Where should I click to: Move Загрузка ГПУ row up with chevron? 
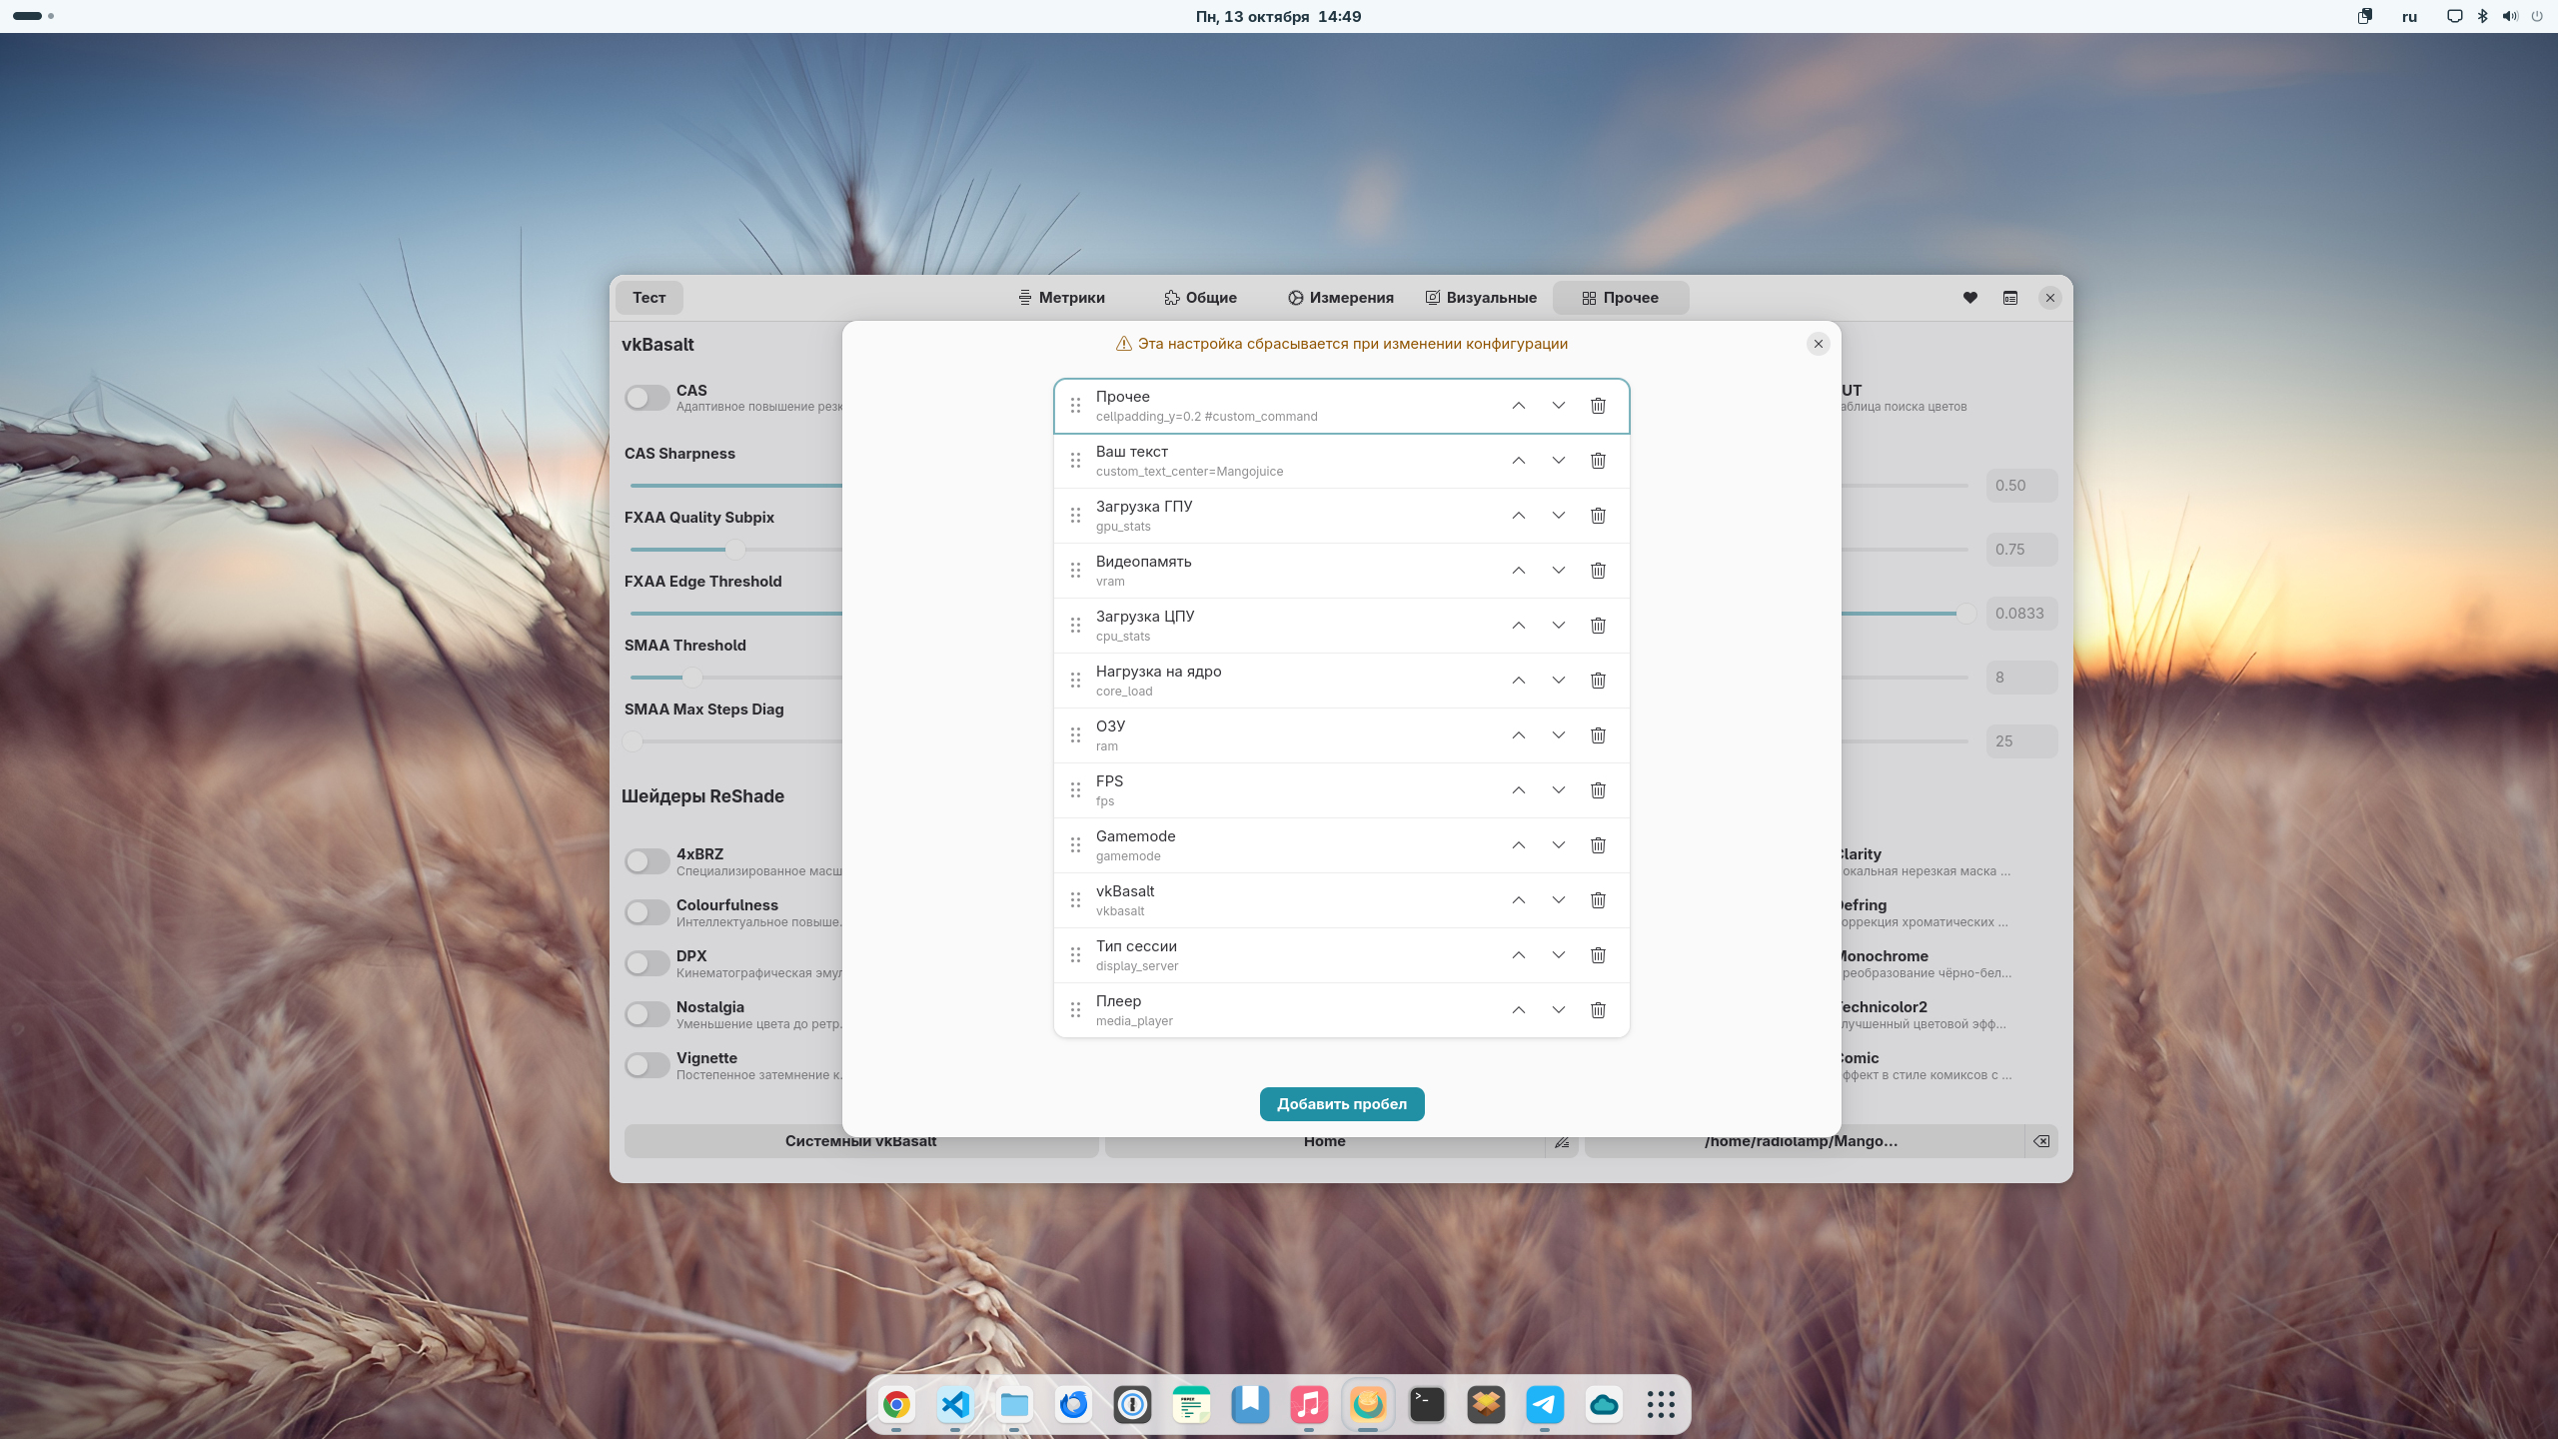coord(1518,516)
